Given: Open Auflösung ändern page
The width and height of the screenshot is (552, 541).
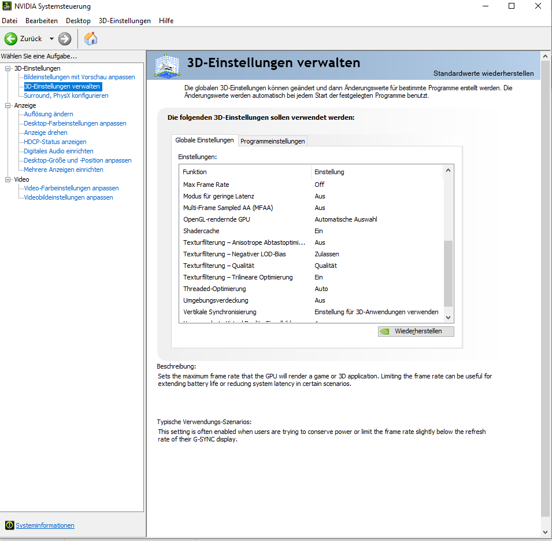Looking at the screenshot, I should pos(48,114).
